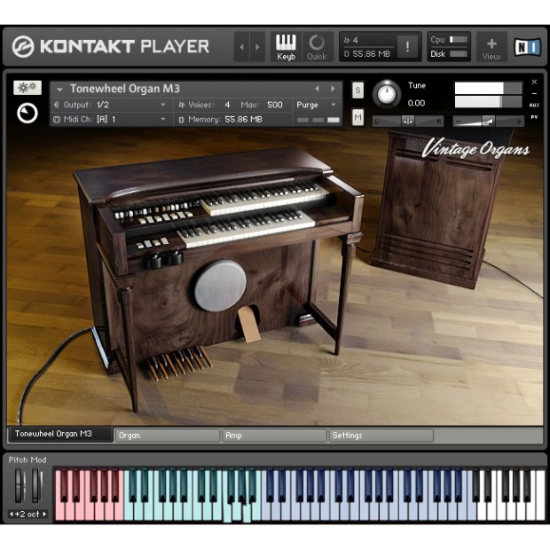Minimize instrument header with minus icon

534,94
